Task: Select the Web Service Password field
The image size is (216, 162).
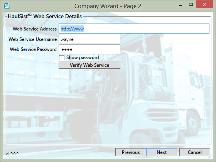Action: coord(89,49)
